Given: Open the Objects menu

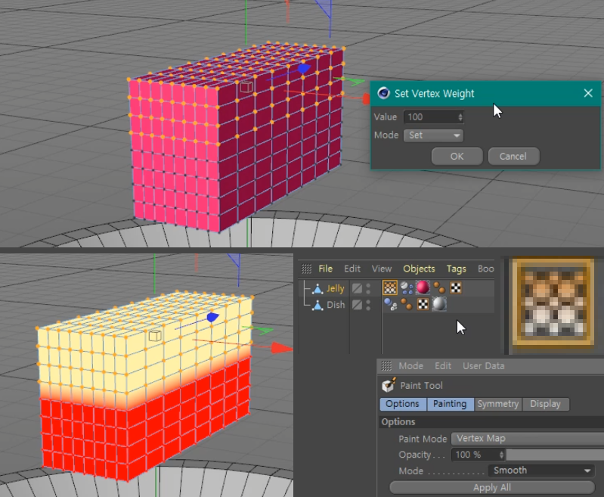Looking at the screenshot, I should pyautogui.click(x=419, y=269).
